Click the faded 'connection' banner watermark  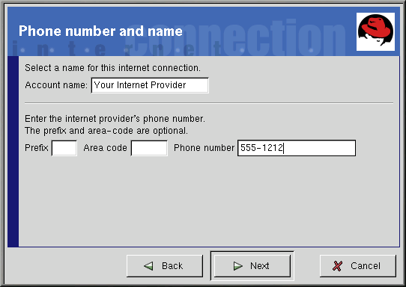[236, 37]
